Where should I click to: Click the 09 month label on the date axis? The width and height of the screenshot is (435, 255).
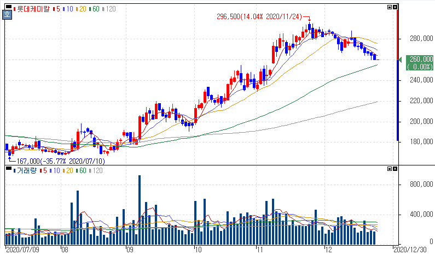click(130, 250)
